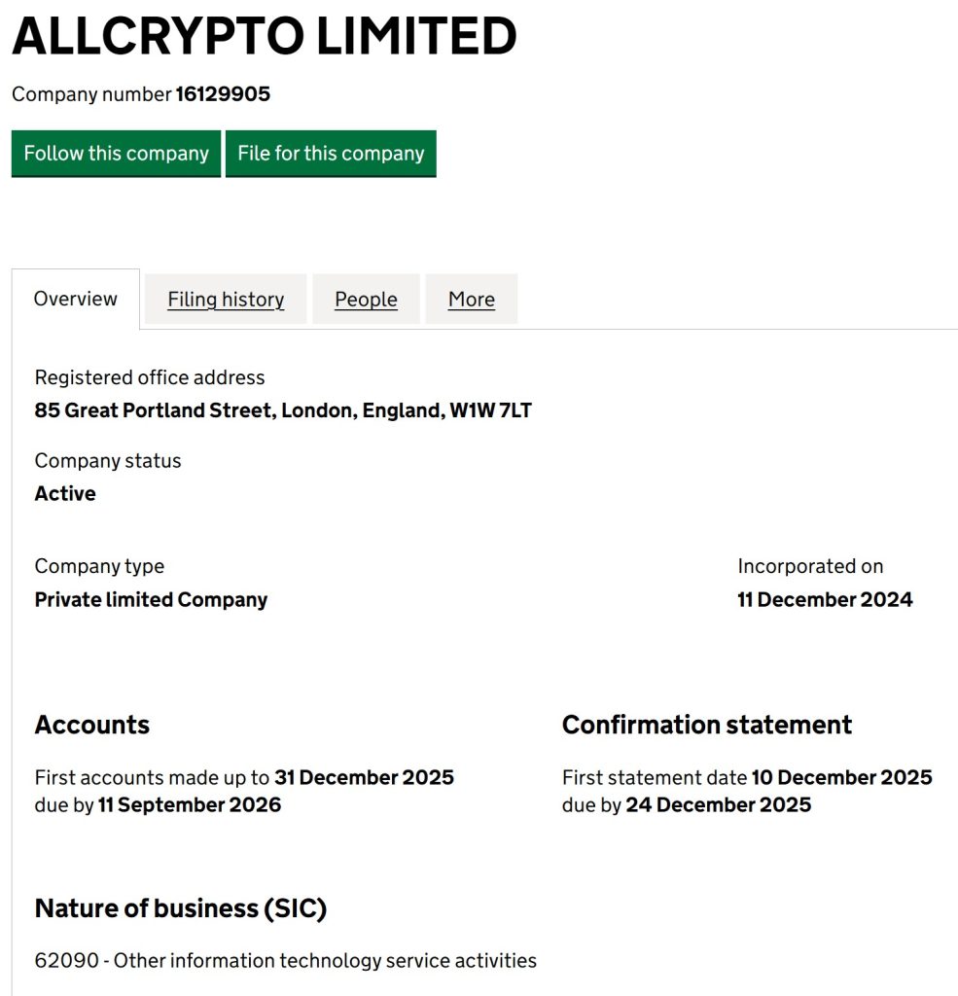The width and height of the screenshot is (958, 996).
Task: Click the ALLCRYPTO LIMITED page heading
Action: (264, 36)
